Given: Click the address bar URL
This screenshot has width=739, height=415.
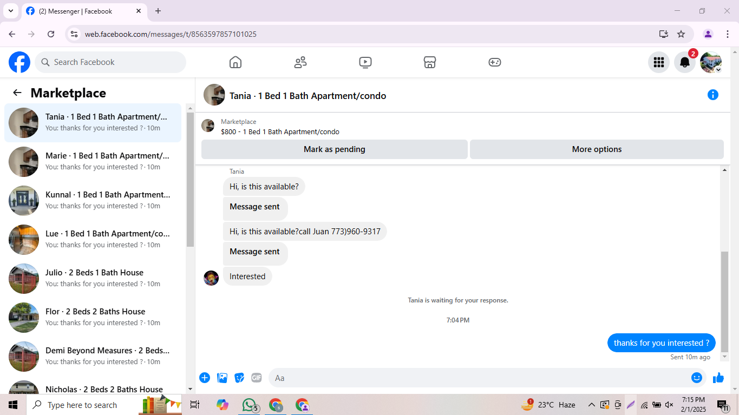Looking at the screenshot, I should 171,34.
